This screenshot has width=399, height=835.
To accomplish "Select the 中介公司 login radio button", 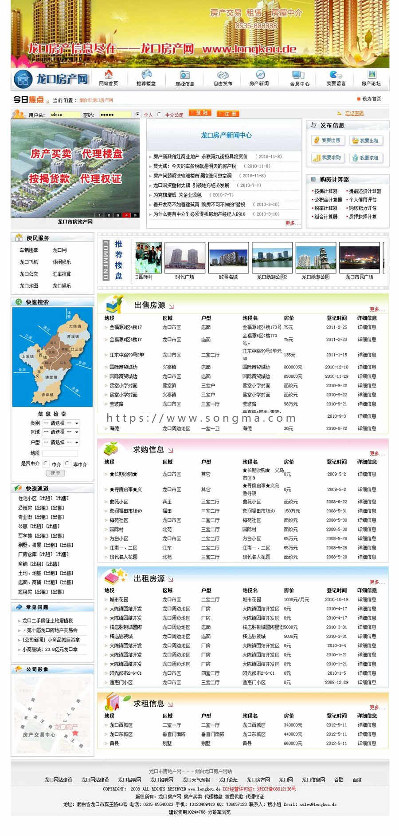I will pos(159,114).
